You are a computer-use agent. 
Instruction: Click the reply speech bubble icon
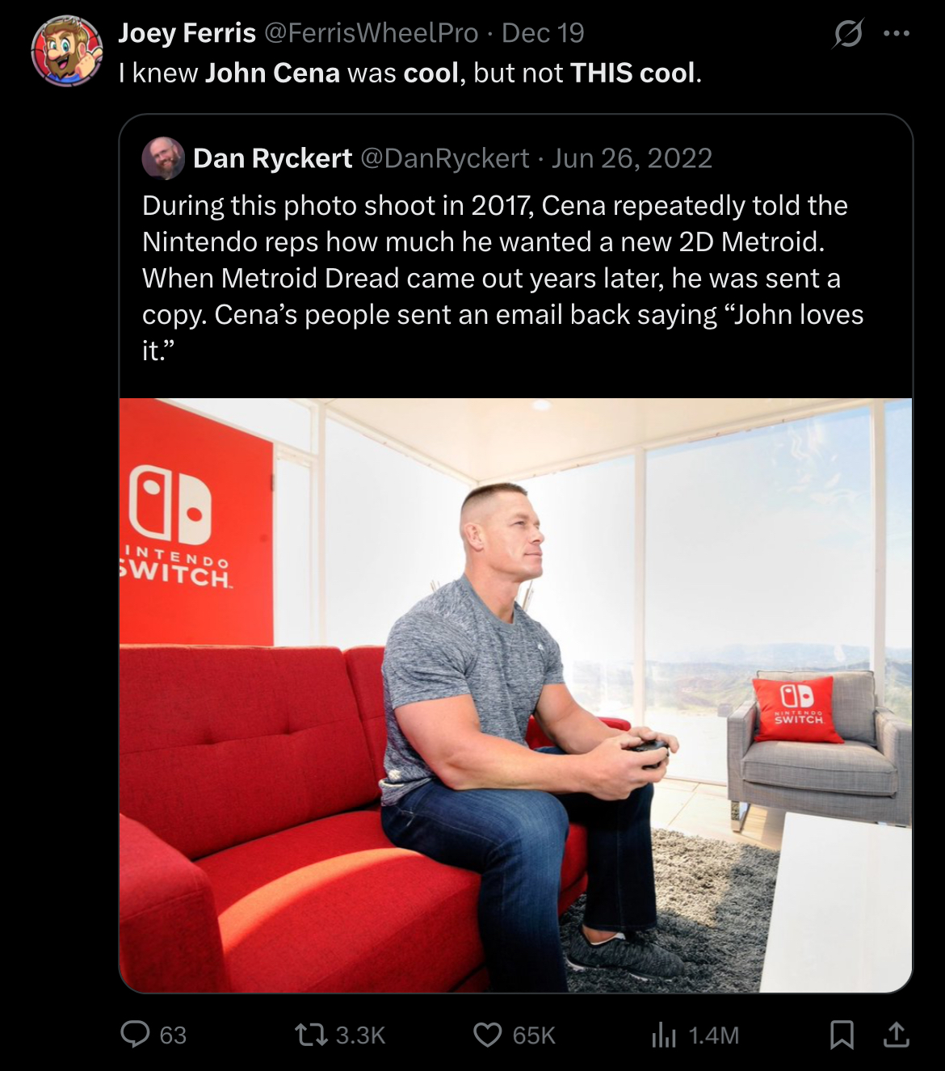click(x=135, y=1034)
